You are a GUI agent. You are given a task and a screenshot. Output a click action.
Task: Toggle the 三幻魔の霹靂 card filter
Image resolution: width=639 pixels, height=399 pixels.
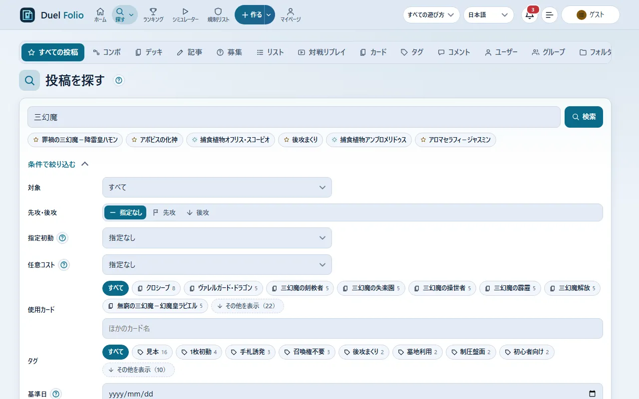[x=510, y=288]
